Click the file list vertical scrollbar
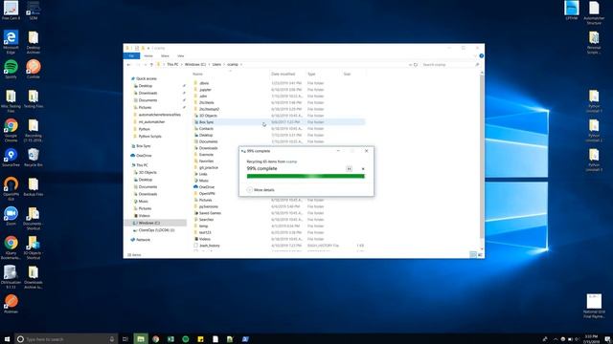Screen dimensions: 613x344 click(x=482, y=160)
